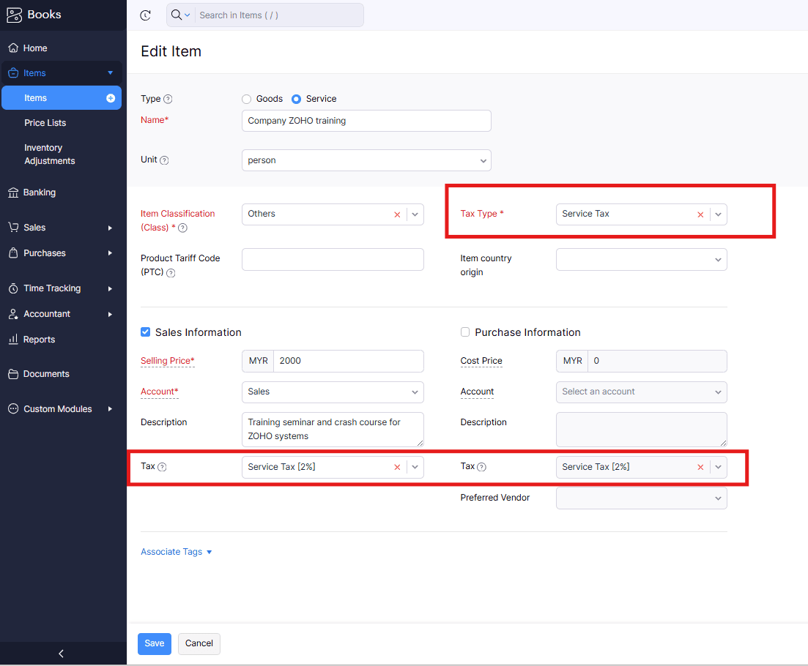Click the Name input field
Viewport: 808px width, 666px height.
point(366,121)
